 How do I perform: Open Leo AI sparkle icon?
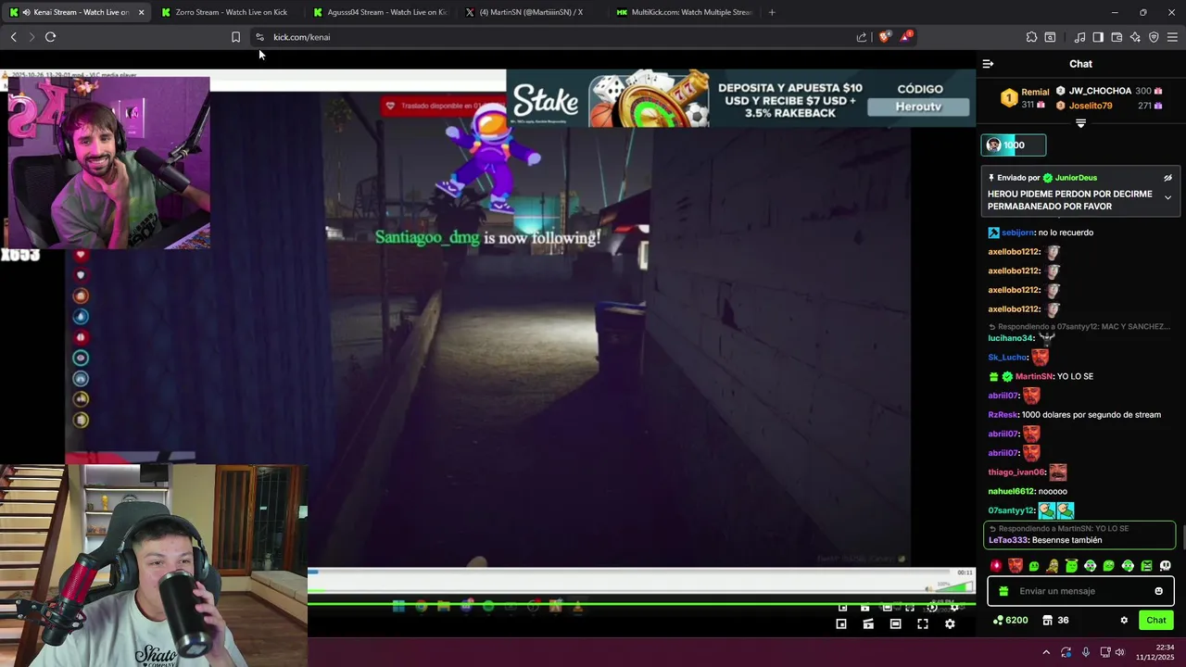coord(1135,37)
